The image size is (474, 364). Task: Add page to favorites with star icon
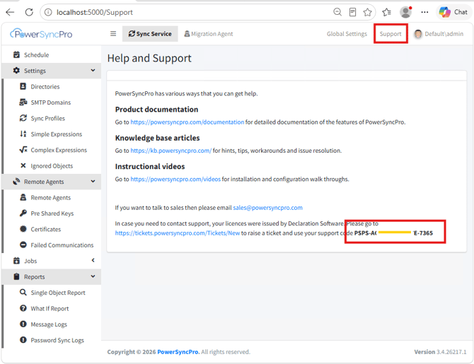(x=368, y=12)
